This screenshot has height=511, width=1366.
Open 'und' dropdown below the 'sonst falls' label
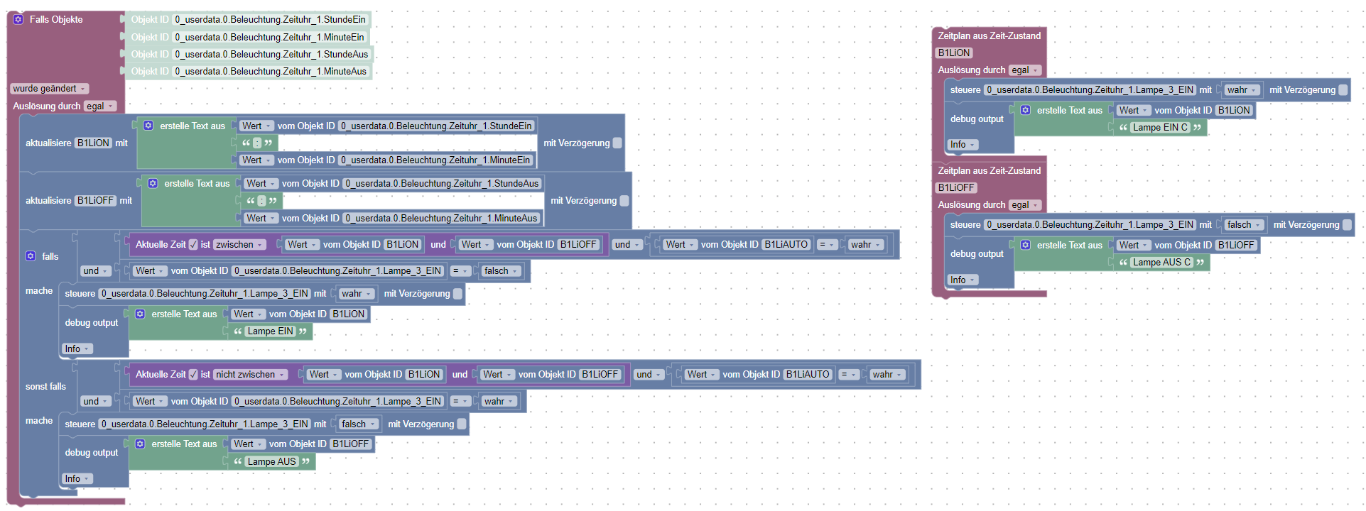(96, 401)
